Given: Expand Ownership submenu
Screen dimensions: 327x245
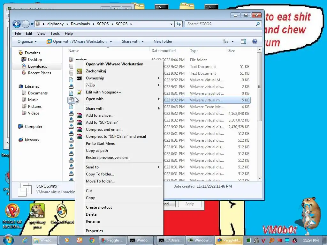Looking at the screenshot, I should tap(119, 78).
